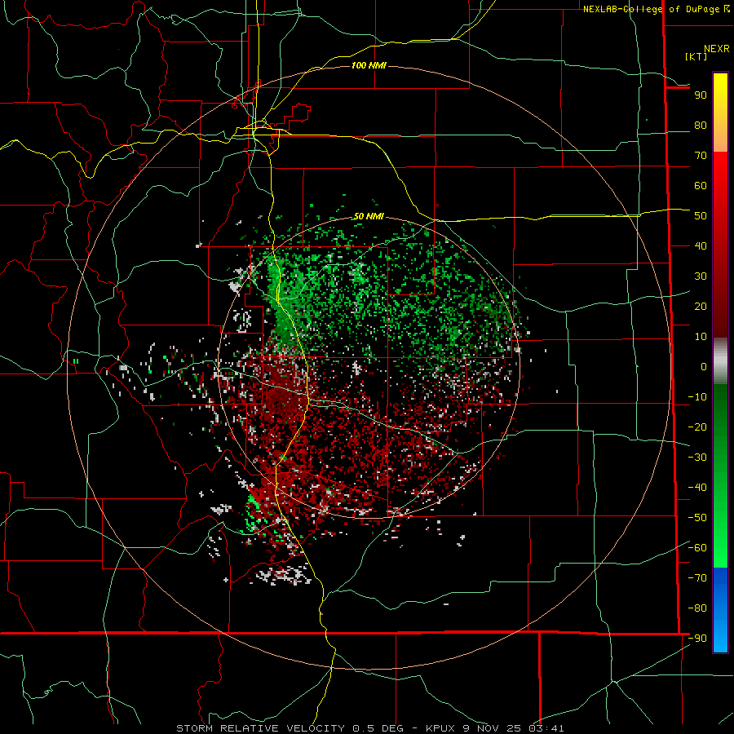
Task: Click the -50 value on velocity scale
Action: click(x=697, y=518)
